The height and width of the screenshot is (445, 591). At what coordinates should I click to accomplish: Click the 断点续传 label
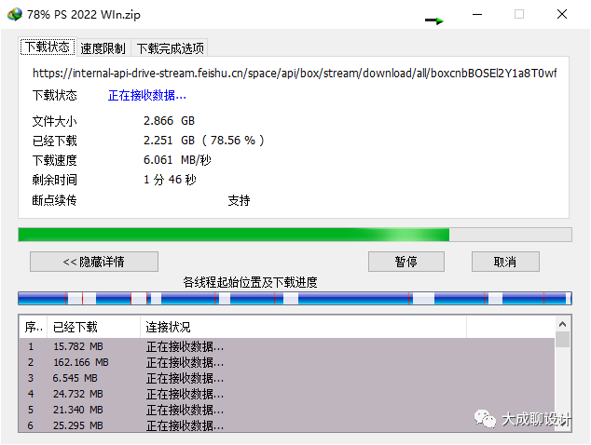55,200
